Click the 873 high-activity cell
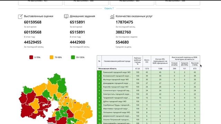Image resolution: width=221 pixels, height=124 pixels. (195, 69)
